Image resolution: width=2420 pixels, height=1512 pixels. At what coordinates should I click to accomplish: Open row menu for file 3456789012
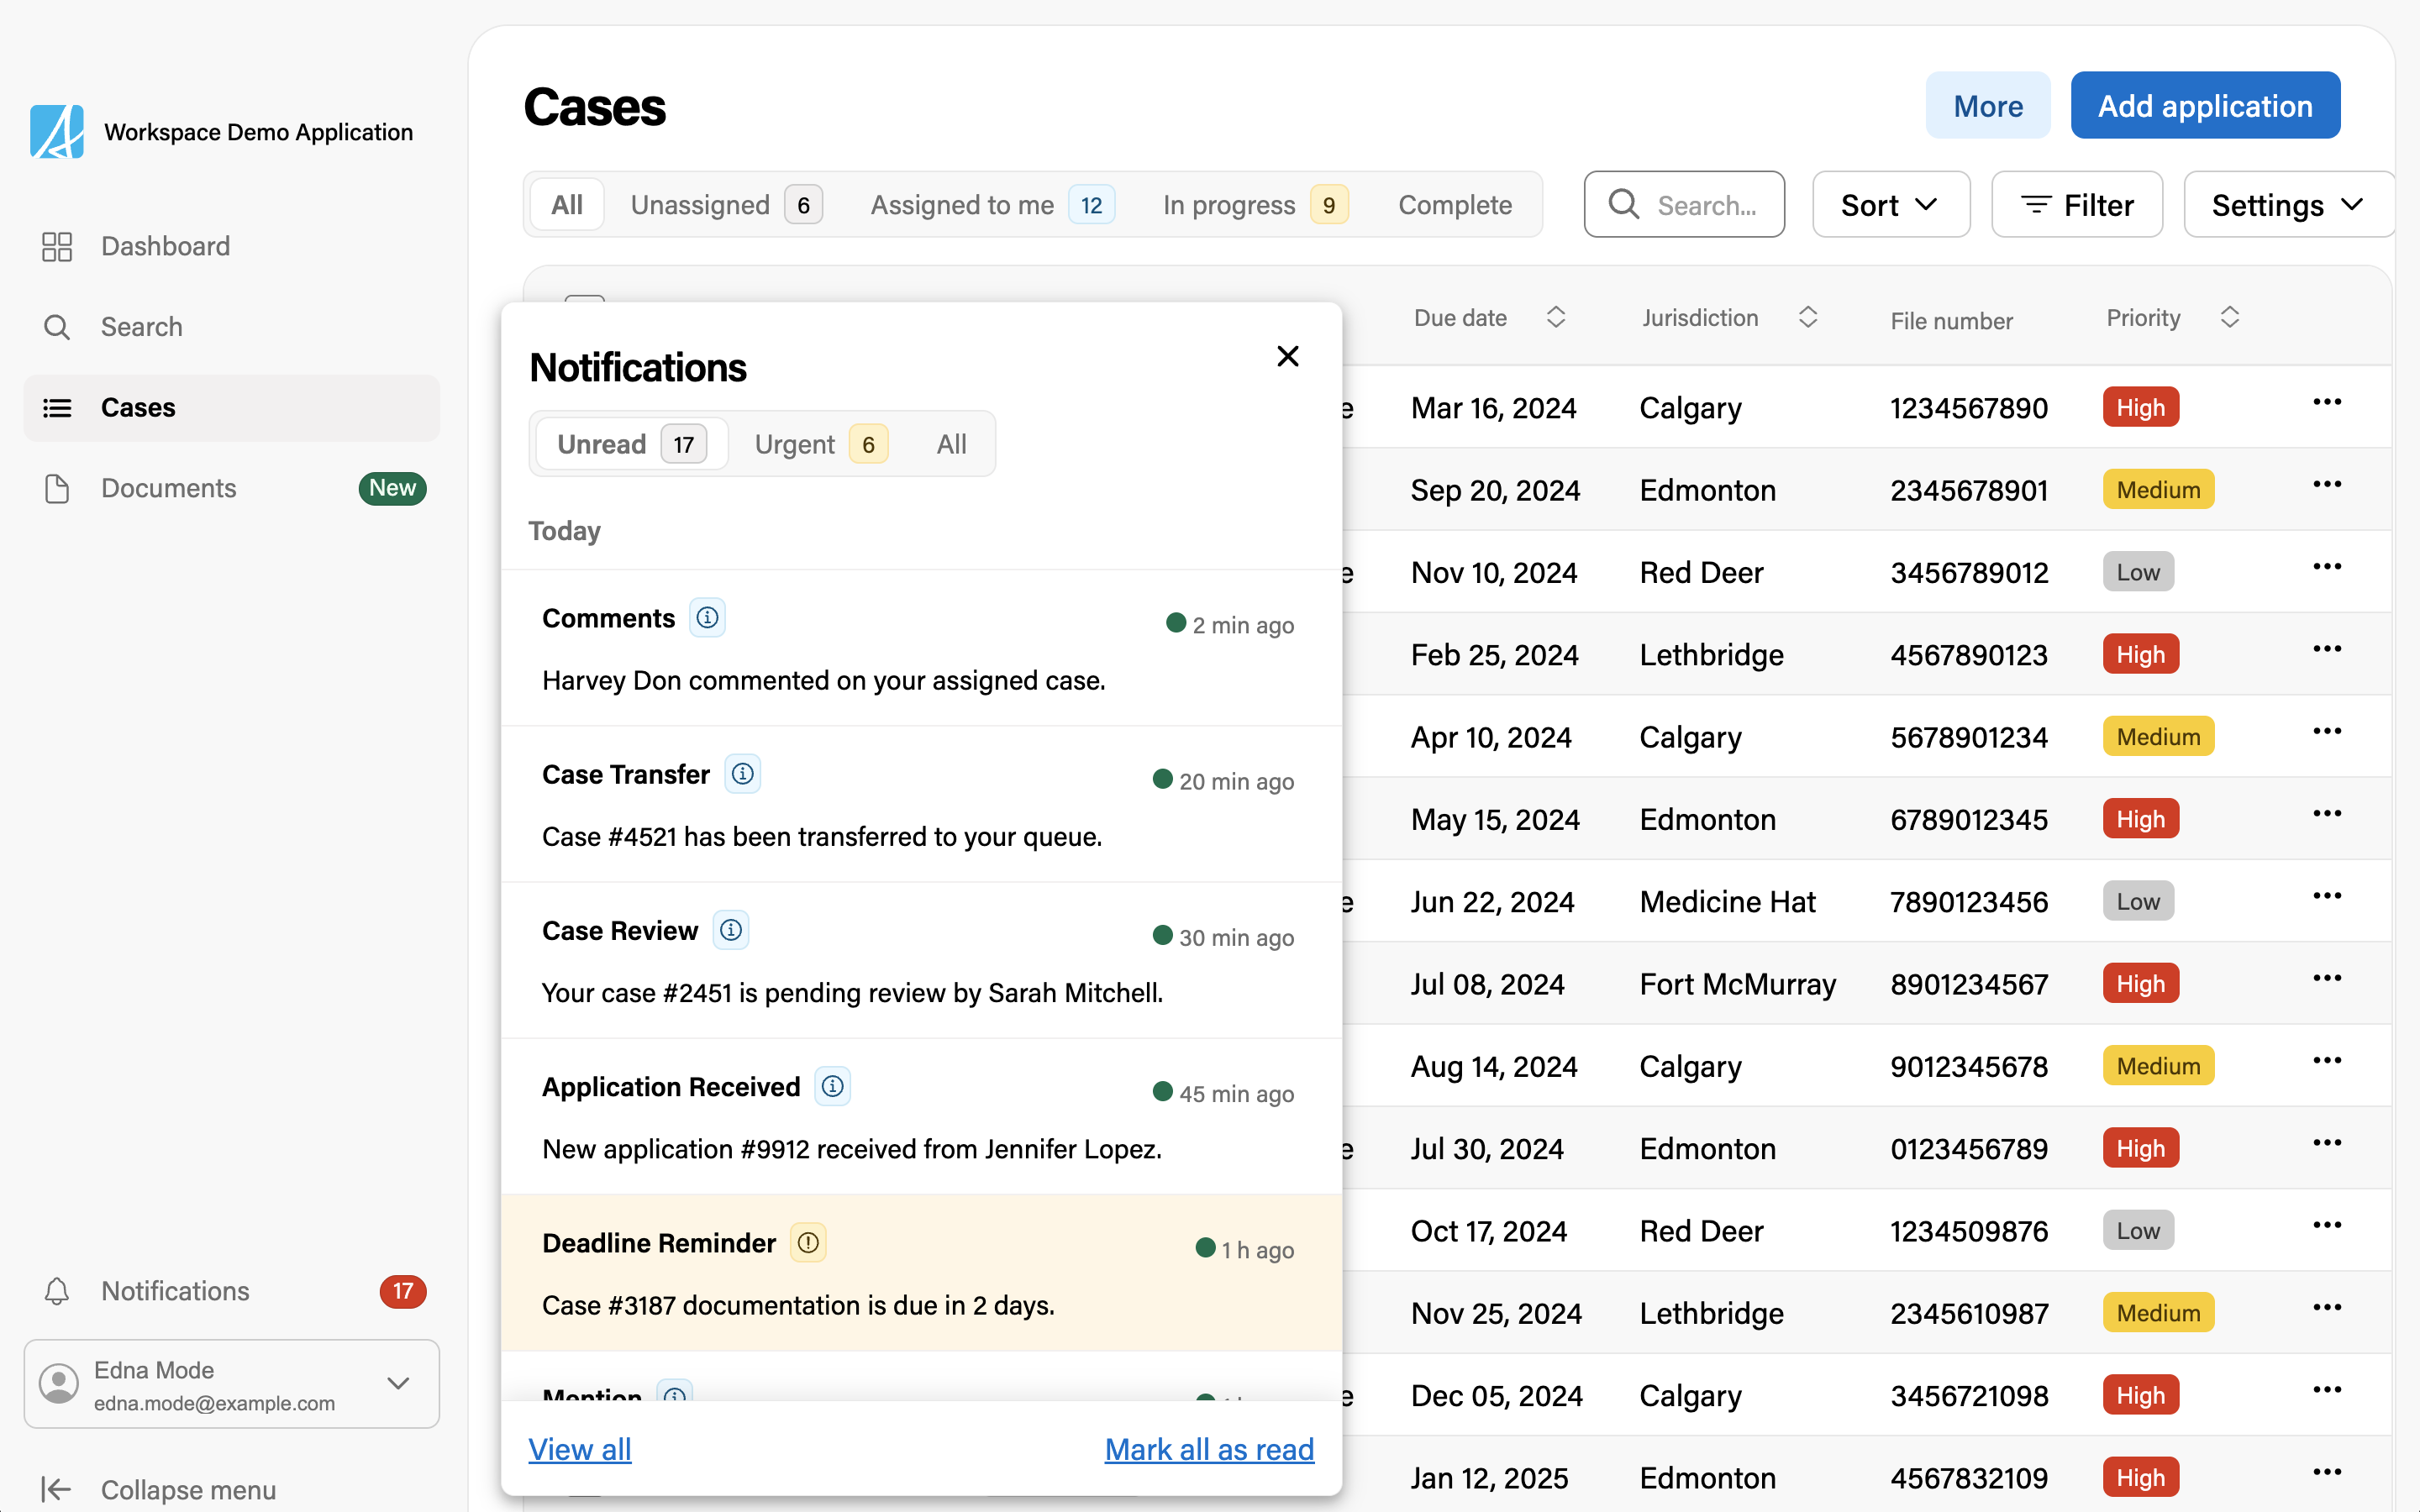tap(2327, 567)
